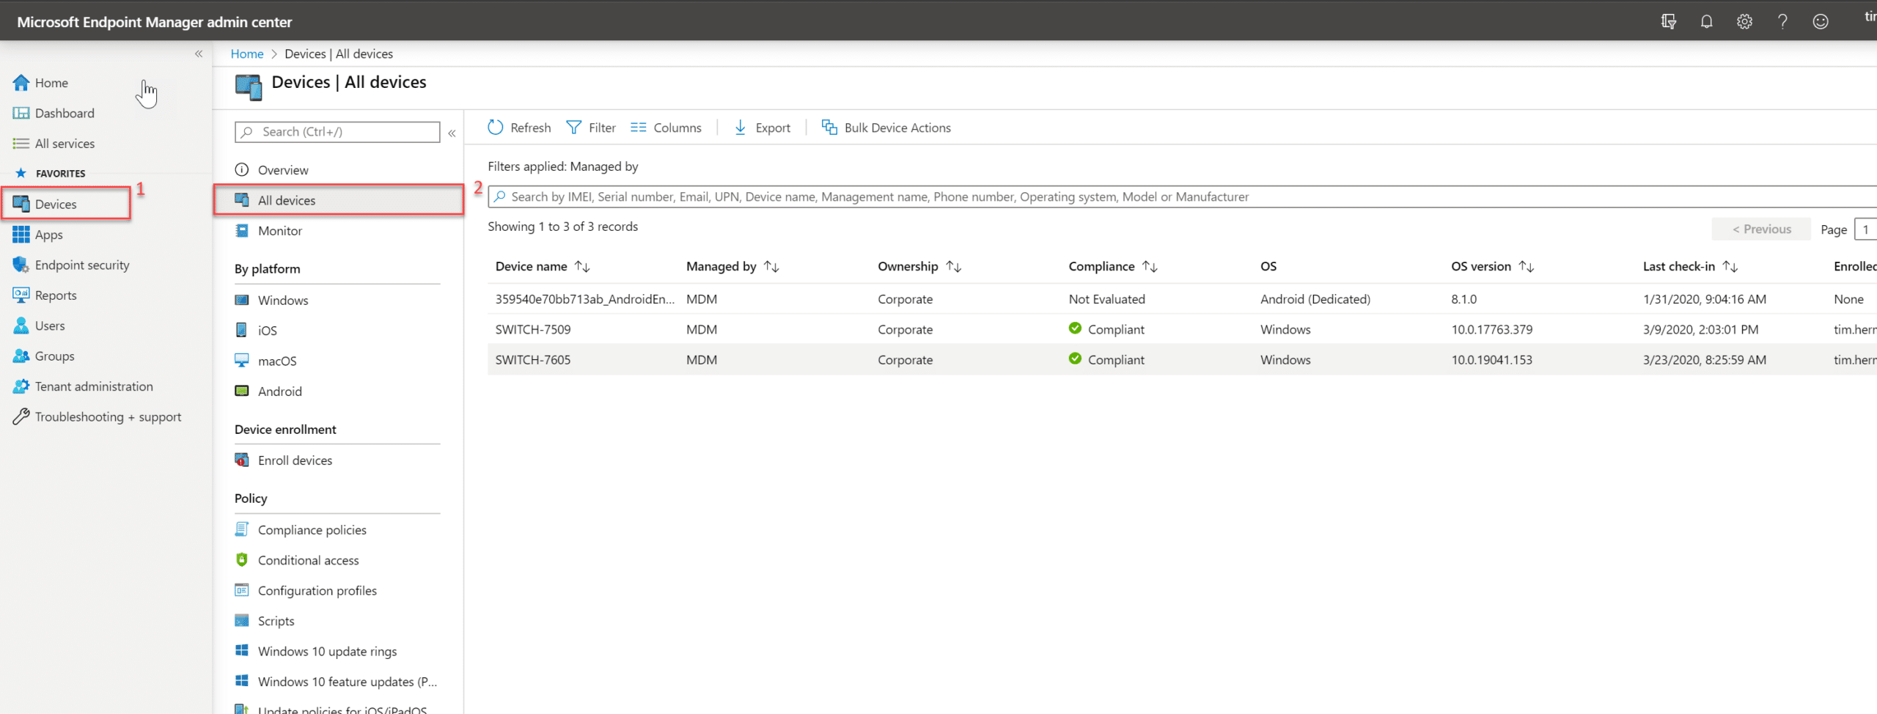Click Compliant status of SWITCH-7605
Screen dimensions: 1877x714
tap(1106, 360)
